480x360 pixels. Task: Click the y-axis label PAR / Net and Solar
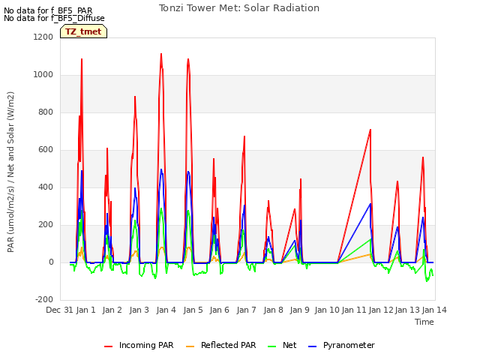(10, 172)
